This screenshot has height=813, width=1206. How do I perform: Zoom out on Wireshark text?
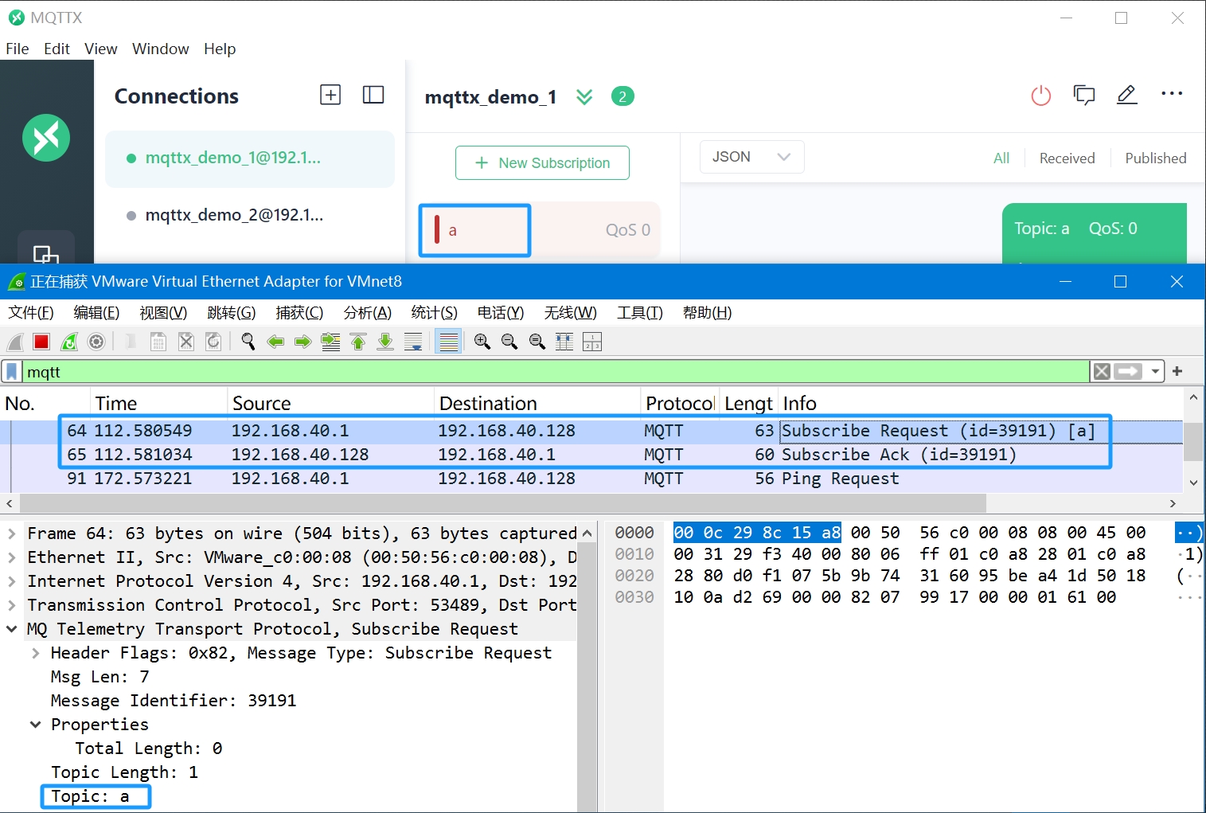[509, 342]
